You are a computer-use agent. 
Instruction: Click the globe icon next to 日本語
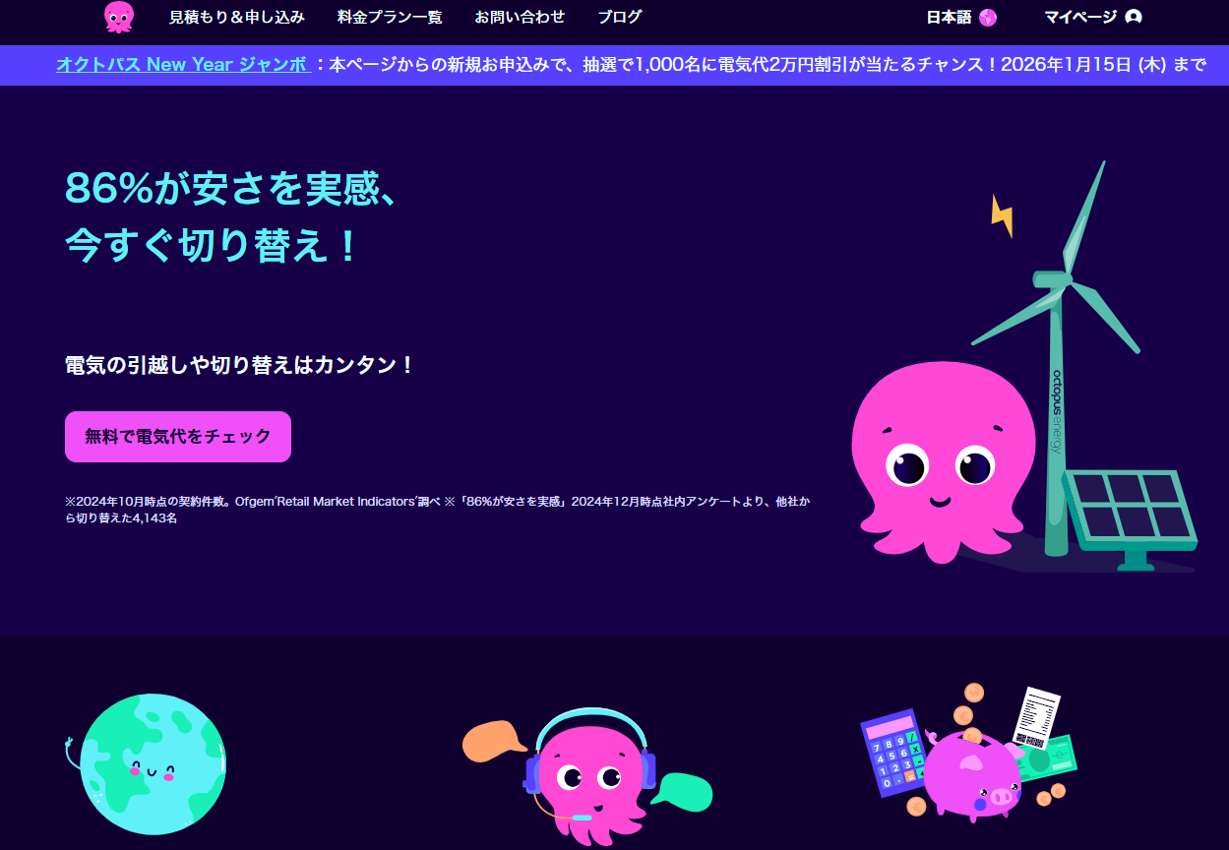pyautogui.click(x=988, y=17)
